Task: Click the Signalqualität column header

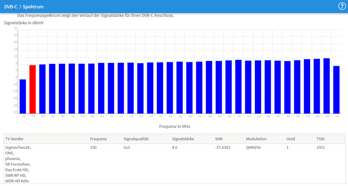Action: point(136,139)
